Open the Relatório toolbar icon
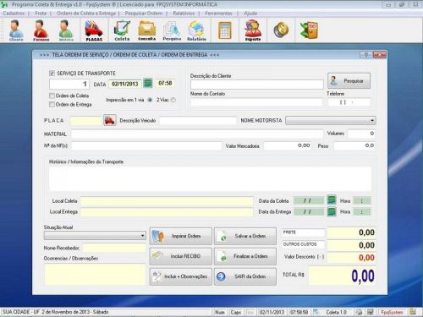The width and height of the screenshot is (423, 317). [x=196, y=30]
